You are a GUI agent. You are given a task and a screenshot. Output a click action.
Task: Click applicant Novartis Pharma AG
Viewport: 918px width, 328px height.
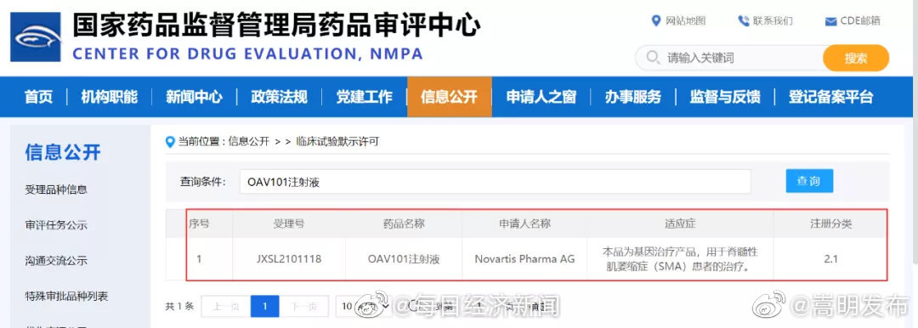(524, 258)
